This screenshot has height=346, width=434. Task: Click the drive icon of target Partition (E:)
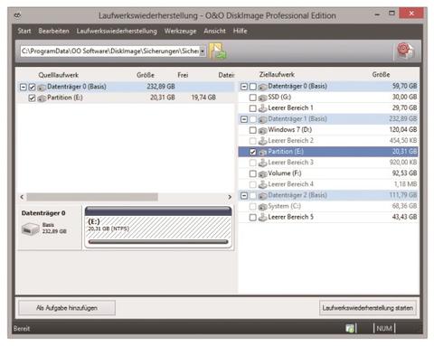coord(263,152)
